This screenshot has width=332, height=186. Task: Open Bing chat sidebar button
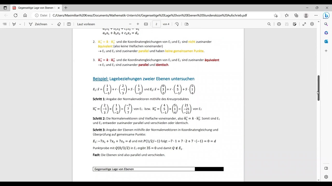pos(326,16)
